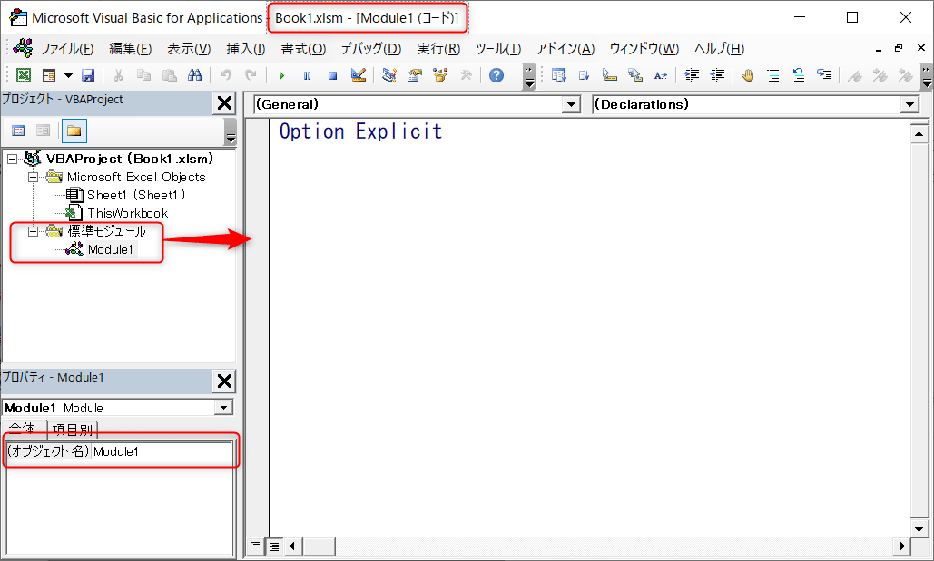
Task: Click the Insert UserForm toolbar icon
Action: point(49,75)
